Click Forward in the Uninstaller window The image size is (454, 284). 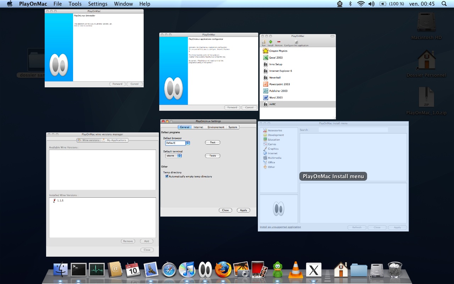117,84
